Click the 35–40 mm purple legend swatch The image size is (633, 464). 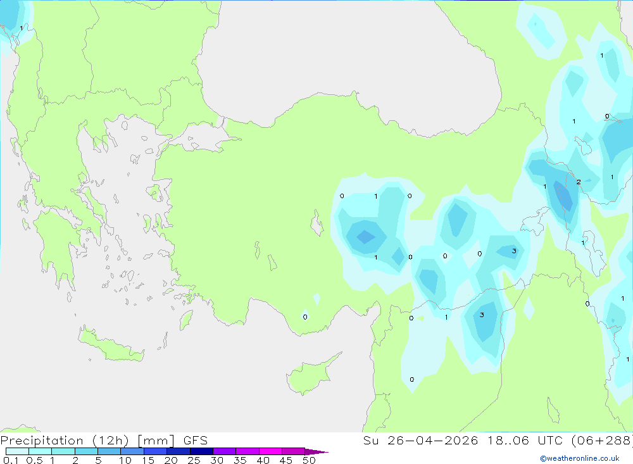pos(247,451)
